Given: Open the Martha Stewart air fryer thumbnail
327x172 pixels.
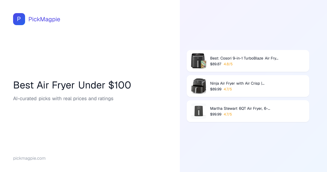Looking at the screenshot, I should (x=199, y=111).
